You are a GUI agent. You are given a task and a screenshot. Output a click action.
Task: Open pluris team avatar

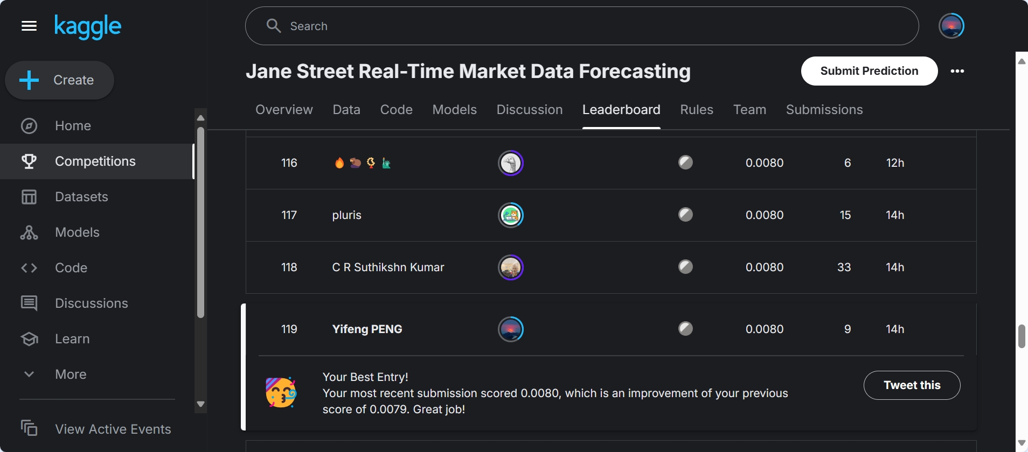tap(511, 215)
